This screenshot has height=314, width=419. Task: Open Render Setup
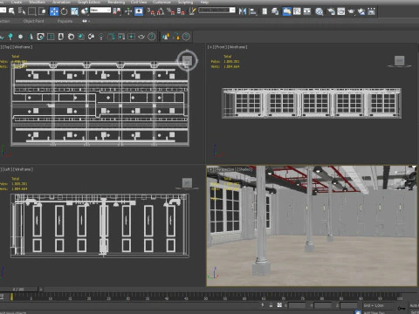point(331,11)
